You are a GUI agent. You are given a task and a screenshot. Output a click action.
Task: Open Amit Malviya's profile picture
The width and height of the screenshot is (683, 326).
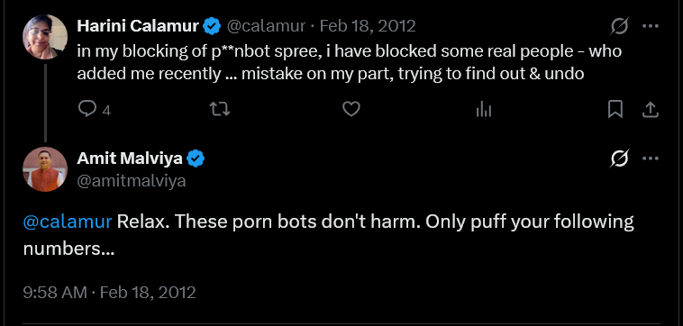click(45, 169)
